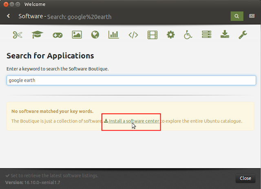Open the Fixes category (wrench icon)

coord(243,35)
